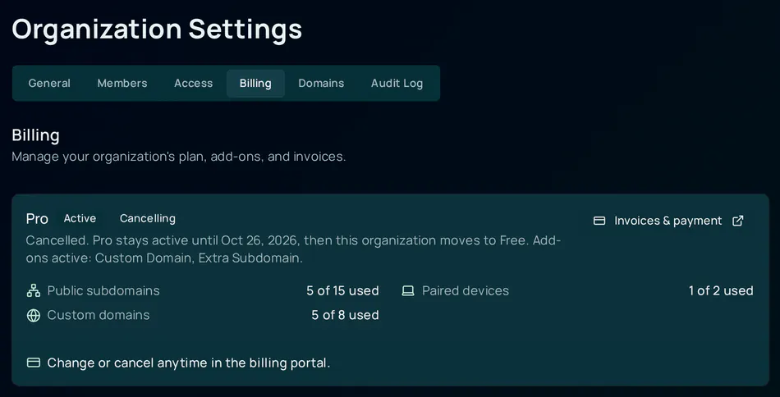Click the Organization Settings page title

tap(157, 30)
